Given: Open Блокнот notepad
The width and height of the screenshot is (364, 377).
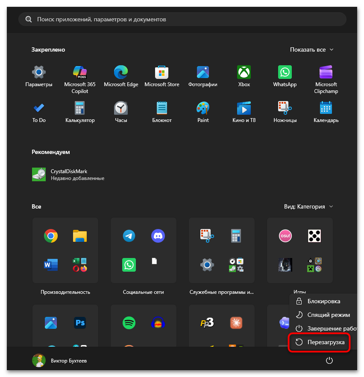Looking at the screenshot, I should tap(161, 112).
